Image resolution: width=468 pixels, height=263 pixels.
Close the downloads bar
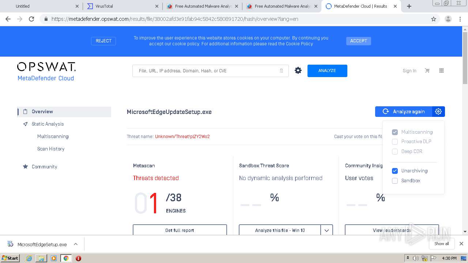461,244
